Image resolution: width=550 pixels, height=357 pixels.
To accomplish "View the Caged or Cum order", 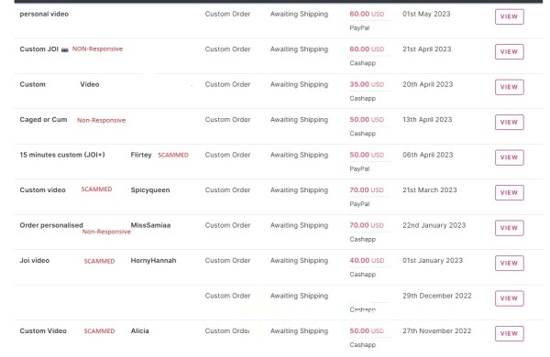I will pos(510,122).
